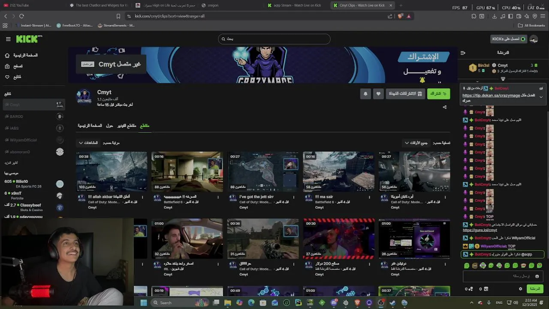Screen dimensions: 549x309
Task: Go back in the browser
Action: 6,16
